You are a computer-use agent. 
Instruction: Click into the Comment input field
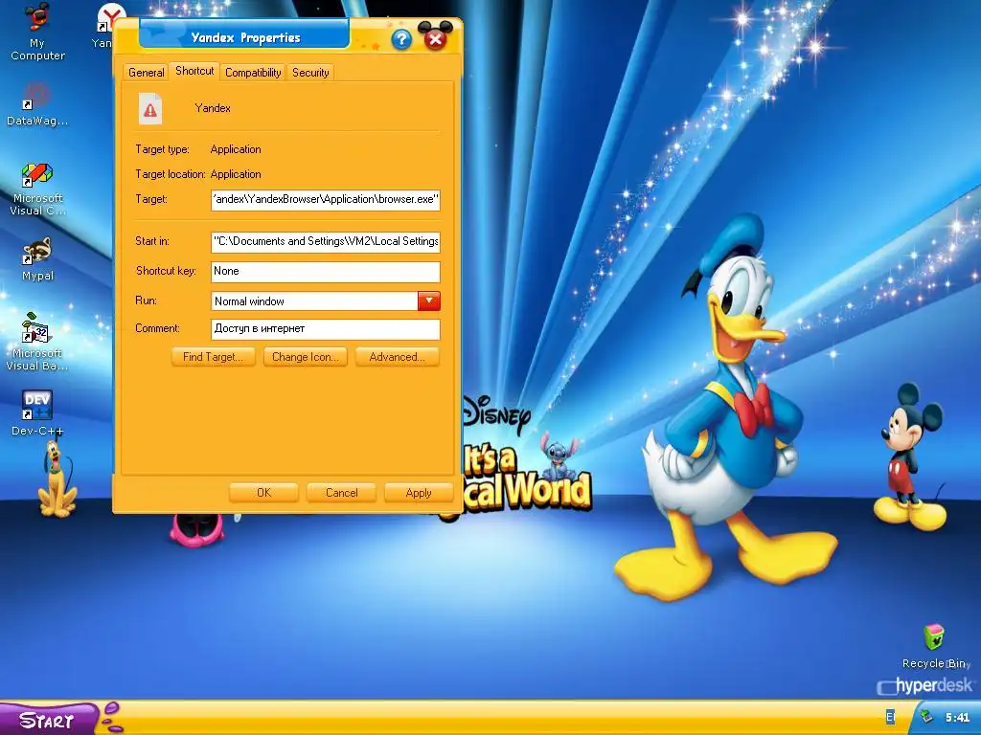(x=326, y=329)
